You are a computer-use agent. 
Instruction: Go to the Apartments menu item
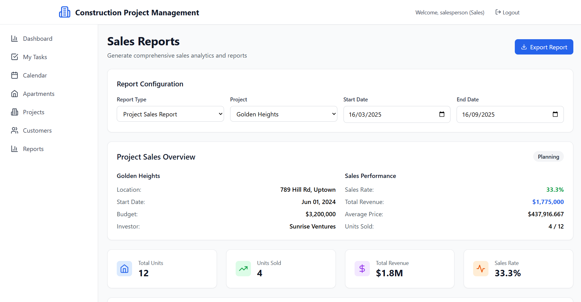tap(39, 94)
